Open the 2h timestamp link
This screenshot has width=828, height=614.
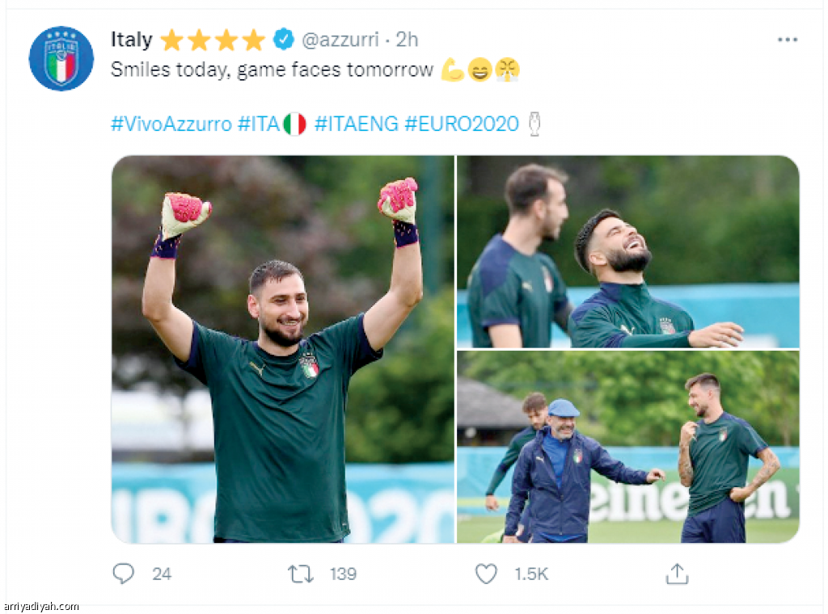[x=408, y=40]
